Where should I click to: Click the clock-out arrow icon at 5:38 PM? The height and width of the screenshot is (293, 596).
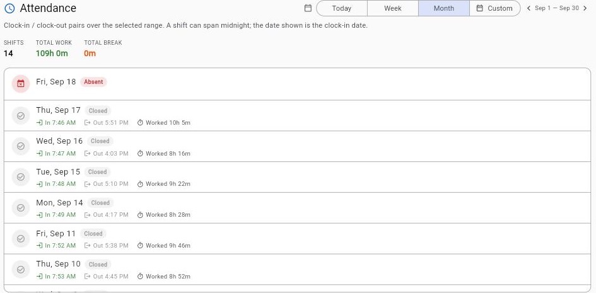[x=88, y=246]
